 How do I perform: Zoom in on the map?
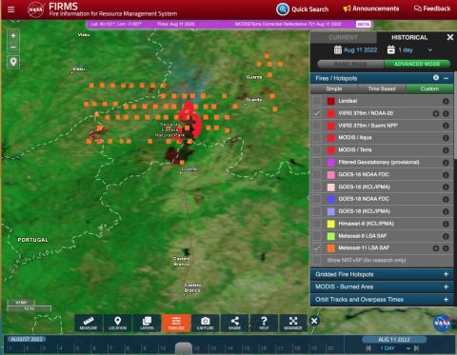(x=13, y=36)
